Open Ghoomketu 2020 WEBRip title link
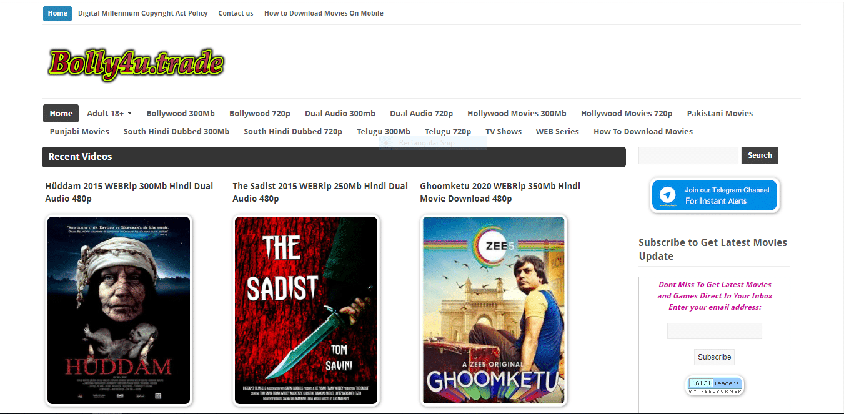This screenshot has width=844, height=414. [x=500, y=192]
